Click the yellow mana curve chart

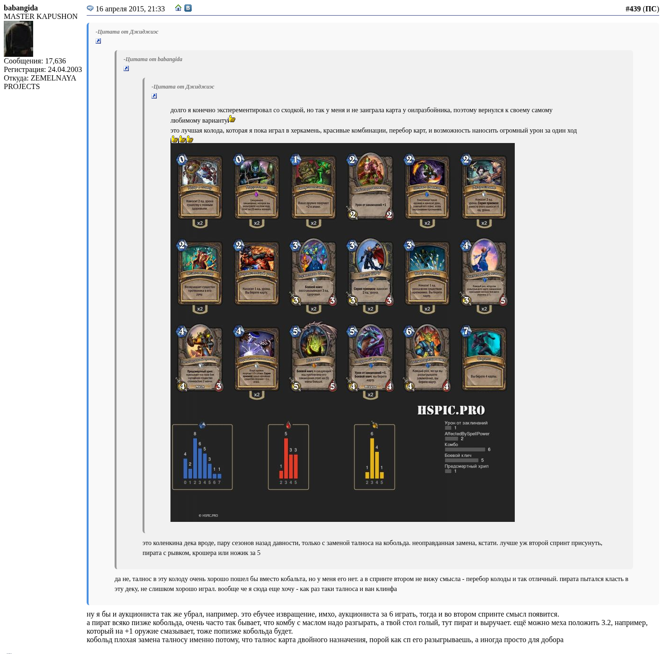374,457
